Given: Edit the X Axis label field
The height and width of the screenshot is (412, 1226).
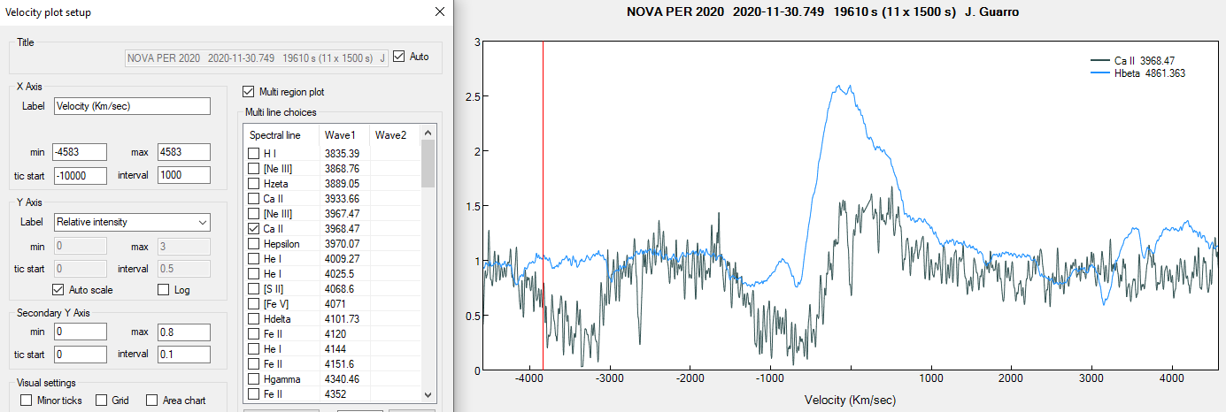Looking at the screenshot, I should (x=132, y=106).
